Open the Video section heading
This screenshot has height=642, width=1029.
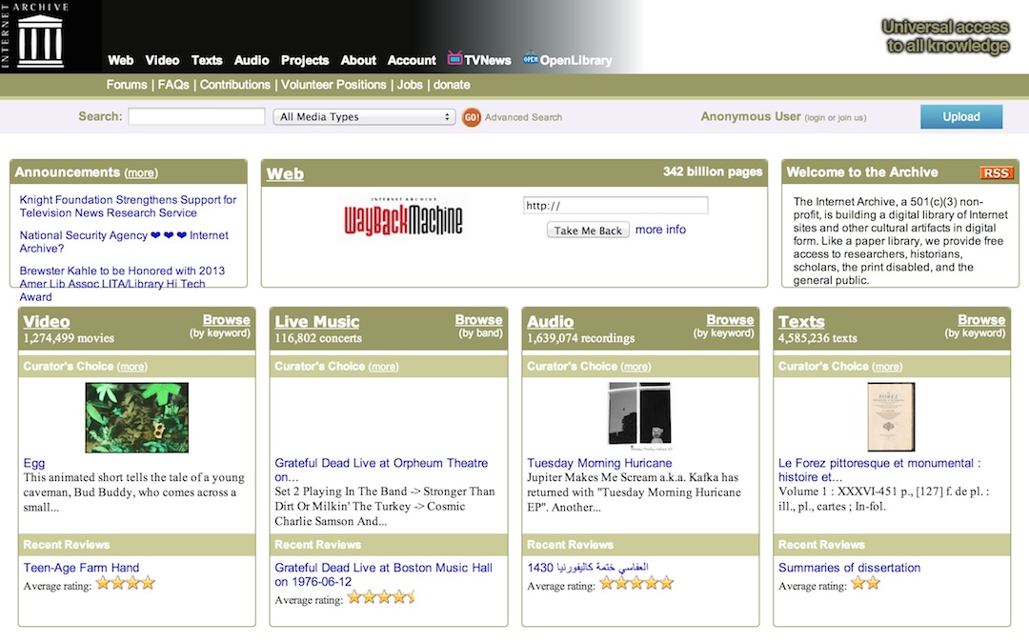click(47, 321)
